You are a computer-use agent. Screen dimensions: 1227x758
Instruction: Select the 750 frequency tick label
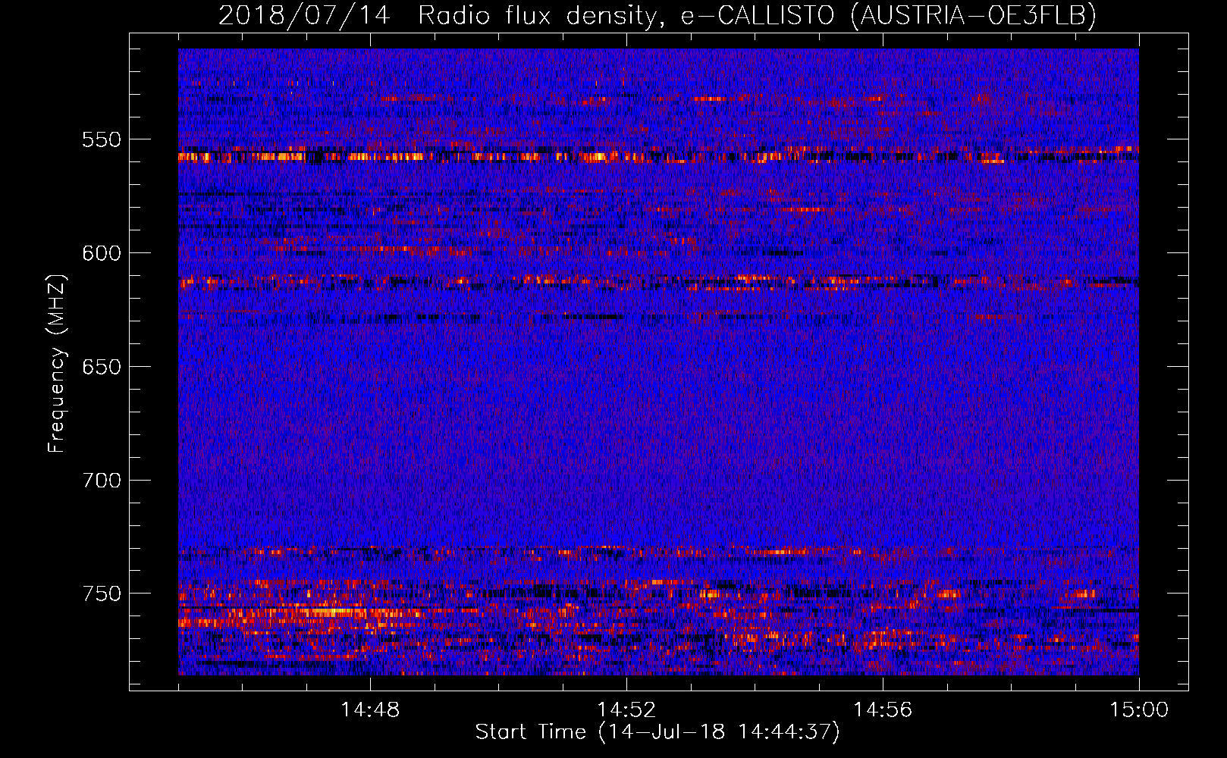click(x=102, y=594)
